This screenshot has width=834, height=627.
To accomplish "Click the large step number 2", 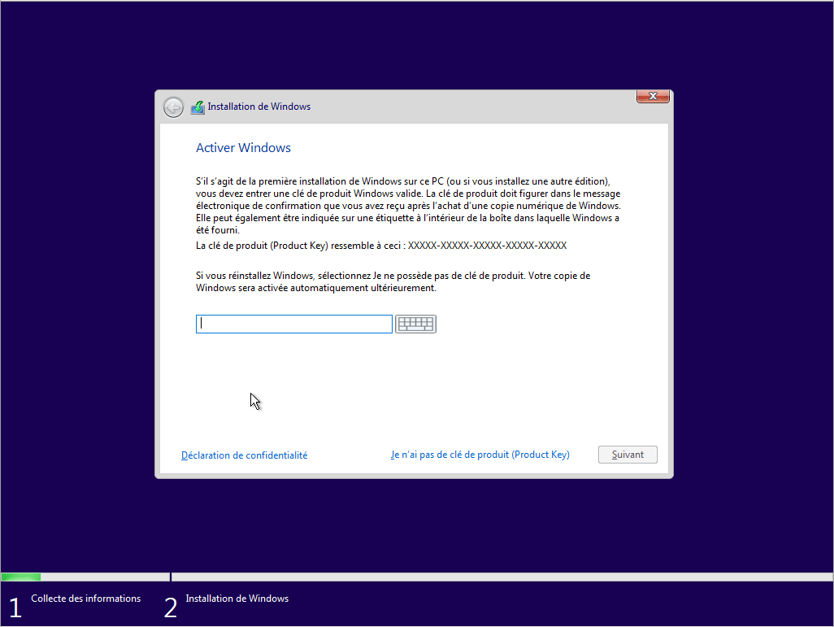I will [x=170, y=607].
